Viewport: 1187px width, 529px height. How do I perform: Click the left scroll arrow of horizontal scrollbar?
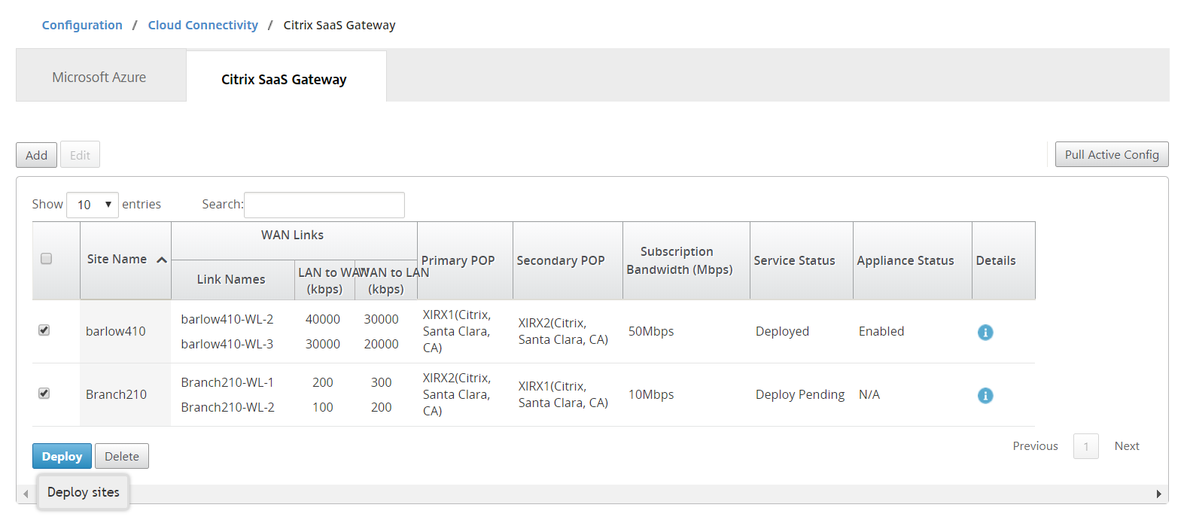26,494
